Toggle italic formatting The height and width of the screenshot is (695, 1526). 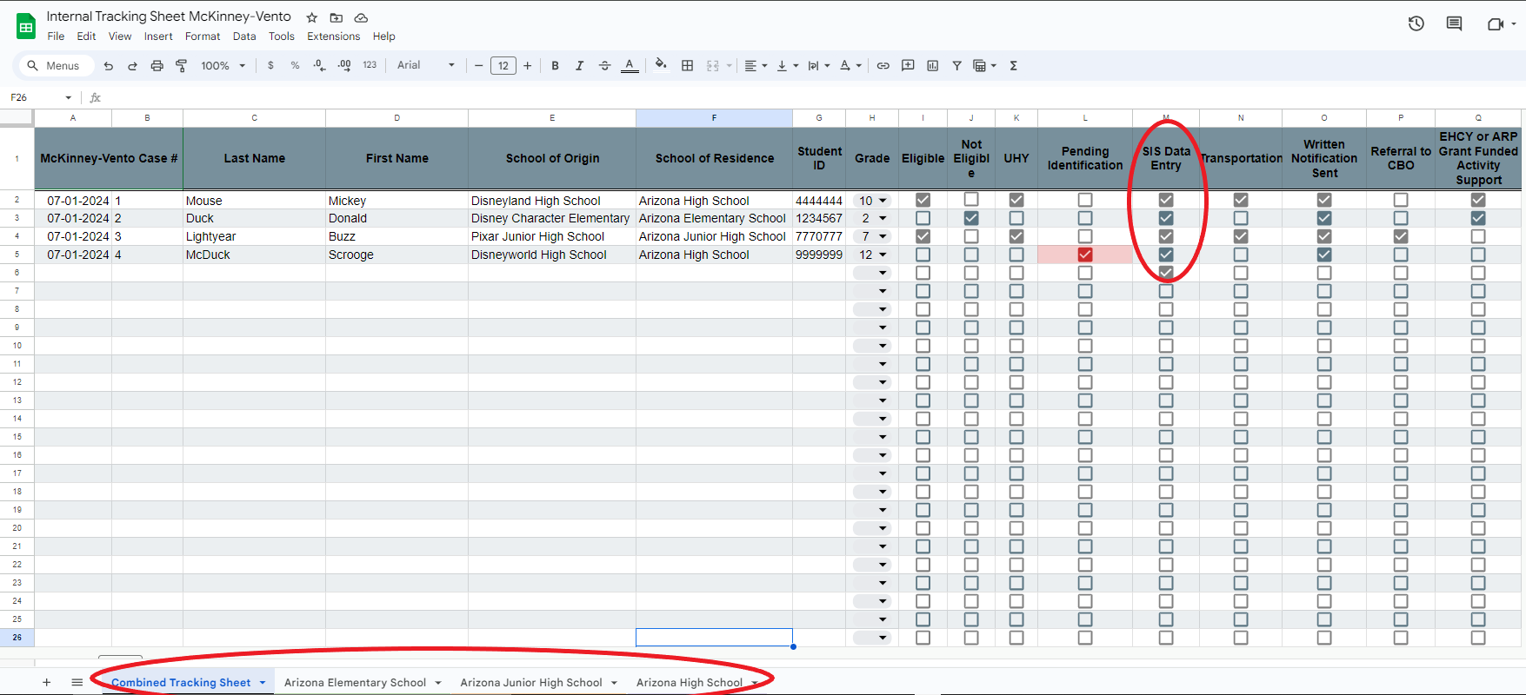pos(579,66)
